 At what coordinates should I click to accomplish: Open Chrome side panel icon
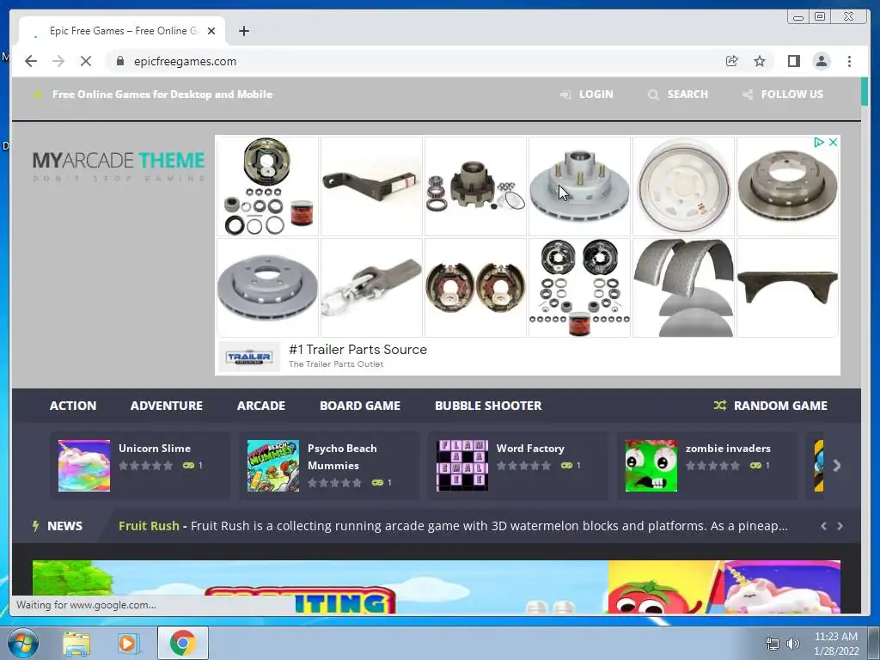[793, 61]
